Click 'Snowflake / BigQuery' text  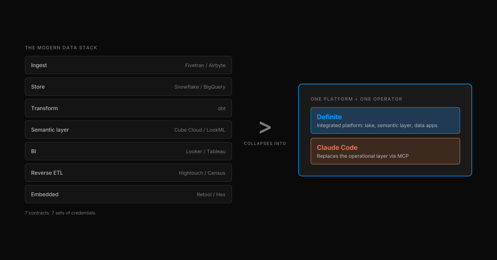(x=200, y=87)
